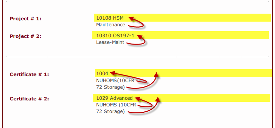Click NUHOMS (10CFR text under 1029 Advanced
275x128 pixels.
116,105
